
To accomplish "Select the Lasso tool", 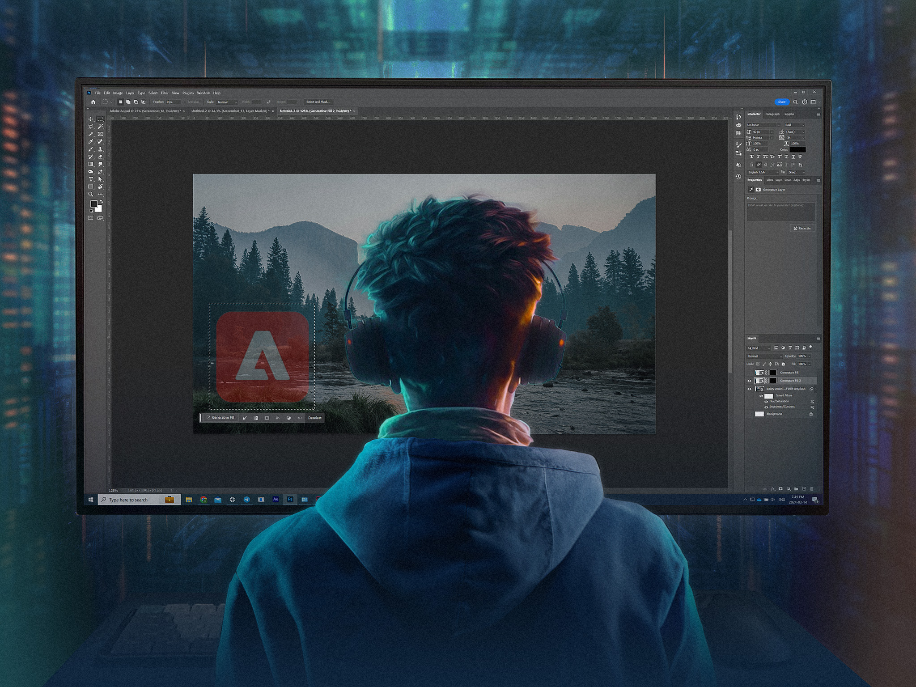I will pyautogui.click(x=91, y=127).
